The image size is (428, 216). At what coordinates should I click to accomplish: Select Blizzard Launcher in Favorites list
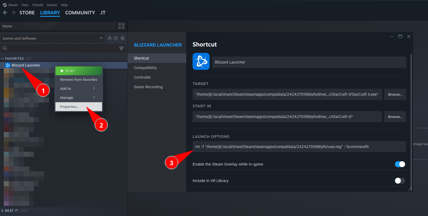coord(64,65)
